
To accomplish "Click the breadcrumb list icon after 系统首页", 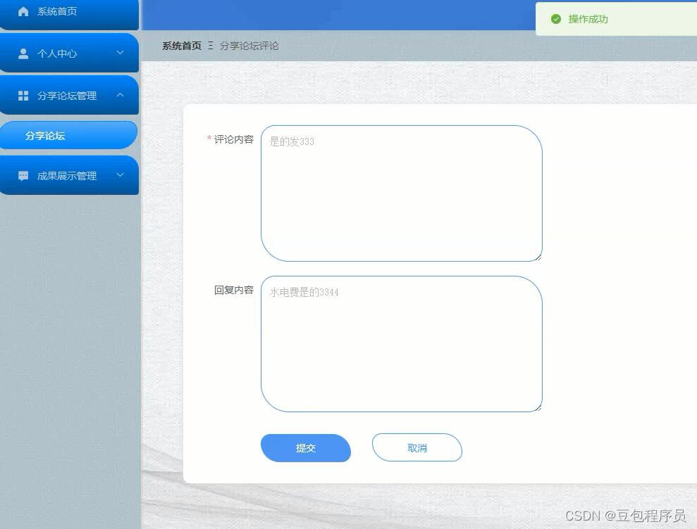I will pyautogui.click(x=209, y=46).
